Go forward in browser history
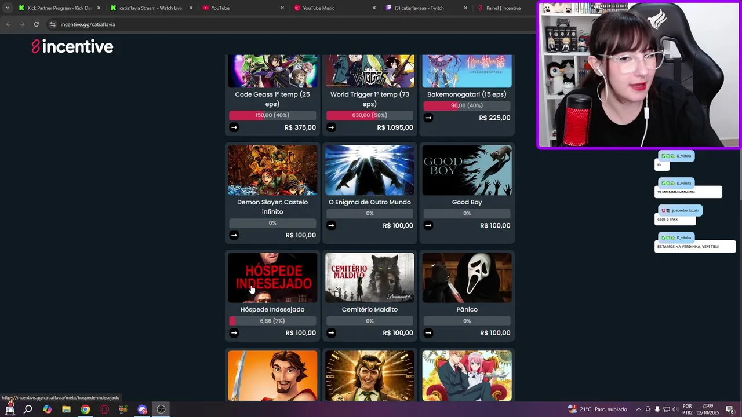The height and width of the screenshot is (417, 742). pos(22,24)
